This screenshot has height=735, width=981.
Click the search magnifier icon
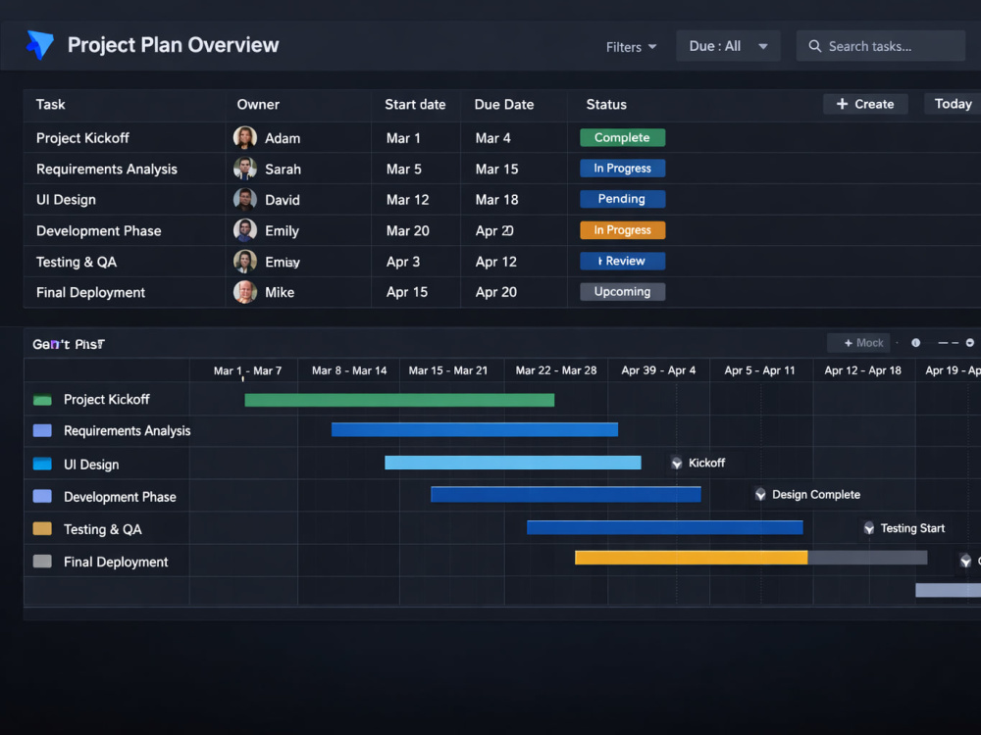click(814, 46)
